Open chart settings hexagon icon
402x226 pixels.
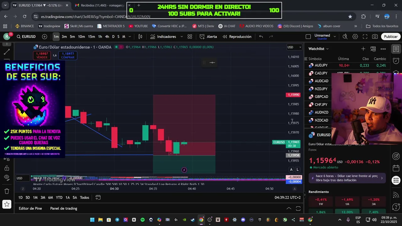tap(355, 37)
